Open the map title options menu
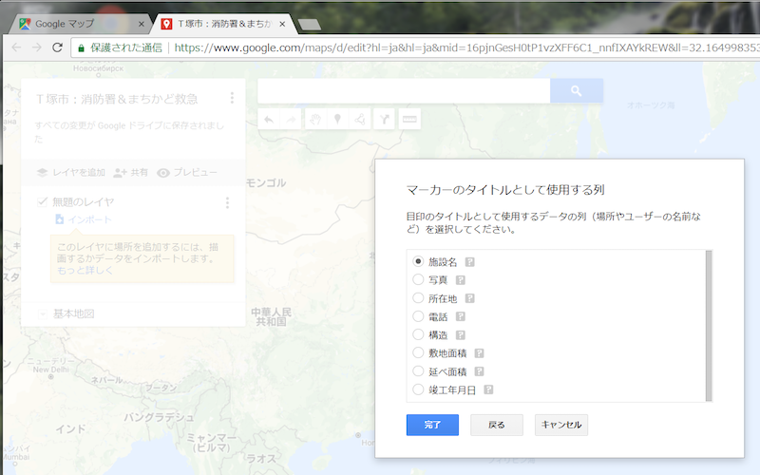Screen dimensions: 760x475 click(x=232, y=99)
